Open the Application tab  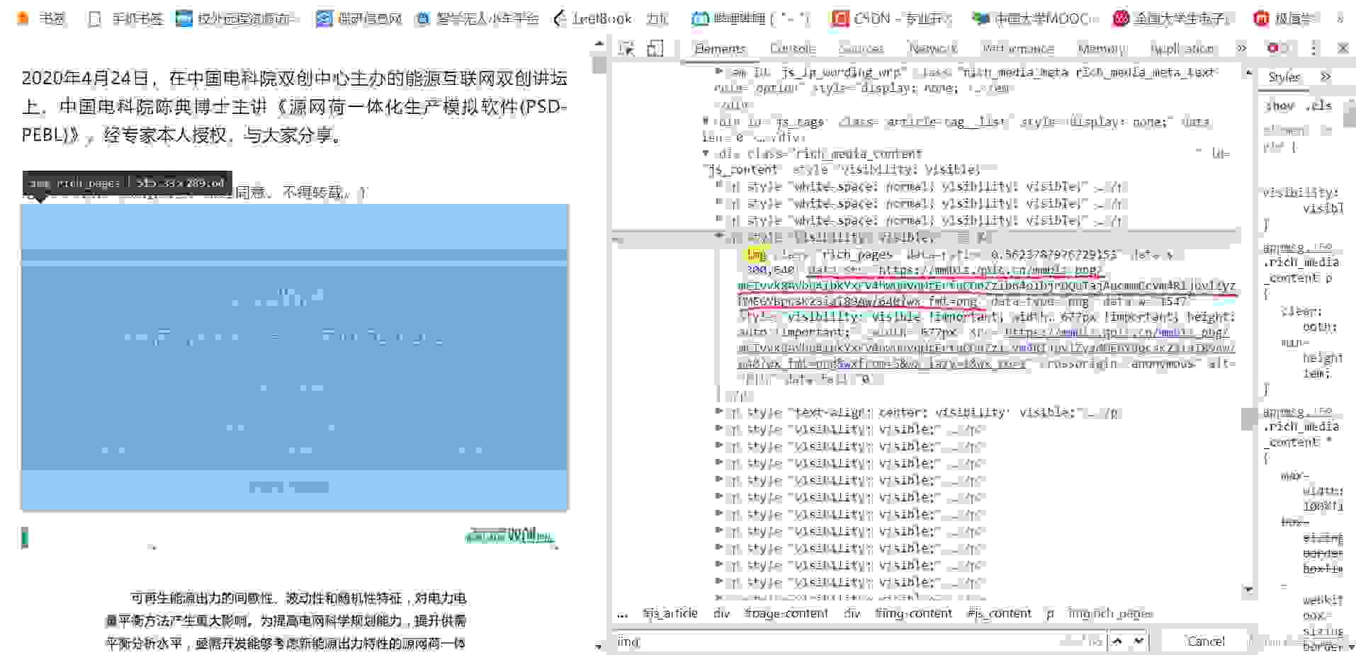1182,48
